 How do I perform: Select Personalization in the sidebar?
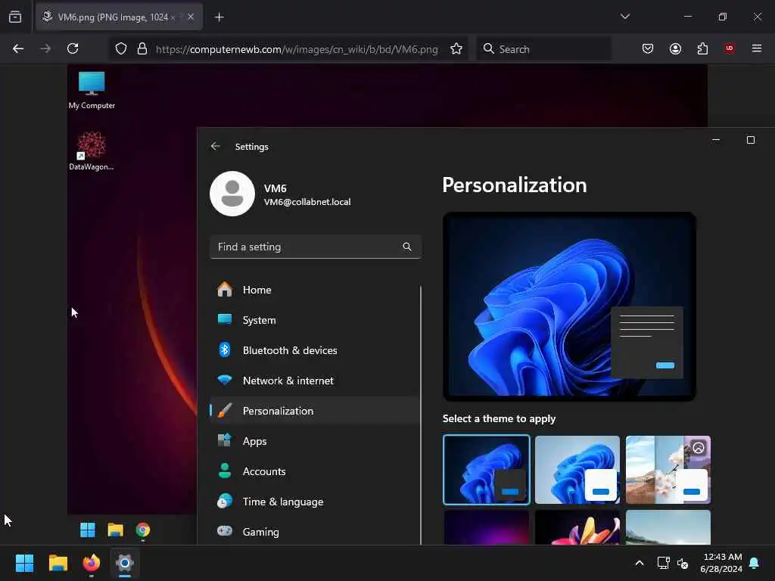314,411
